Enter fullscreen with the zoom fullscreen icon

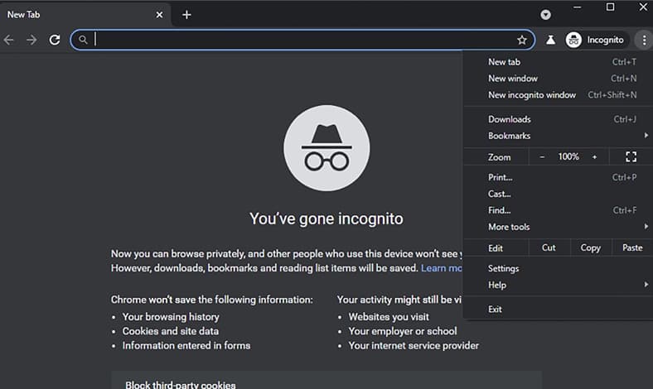pos(631,157)
